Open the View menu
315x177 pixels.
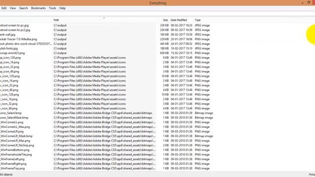(x=13, y=8)
